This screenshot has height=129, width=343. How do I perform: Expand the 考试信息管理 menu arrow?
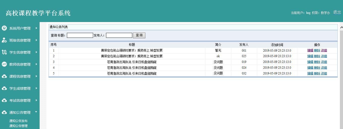click(36, 100)
